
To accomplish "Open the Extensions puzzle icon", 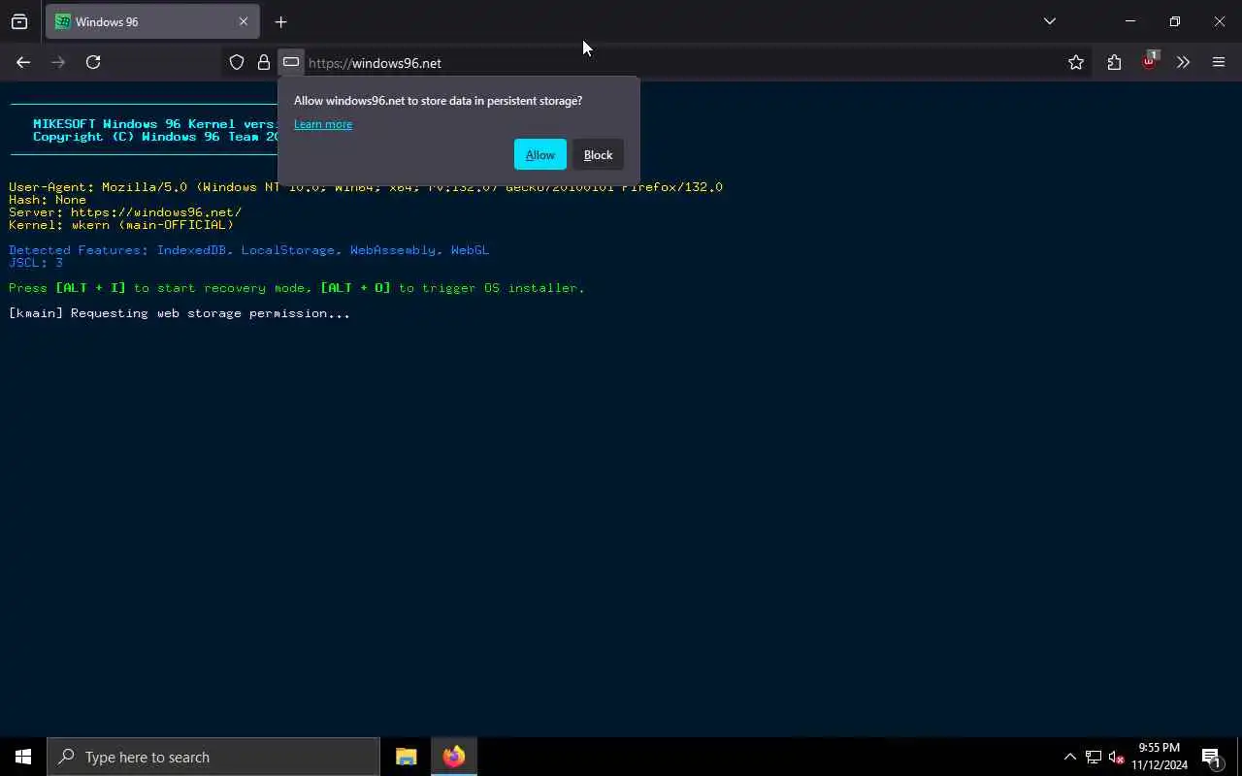I will pos(1114,62).
